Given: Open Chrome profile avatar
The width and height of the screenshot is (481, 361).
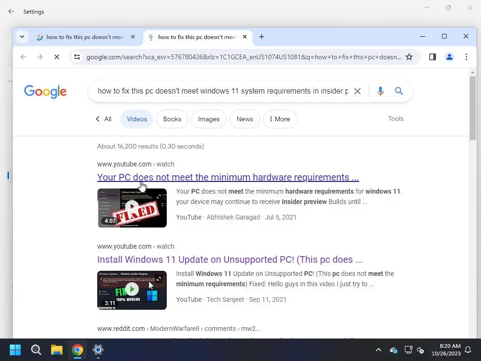Looking at the screenshot, I should tap(450, 57).
